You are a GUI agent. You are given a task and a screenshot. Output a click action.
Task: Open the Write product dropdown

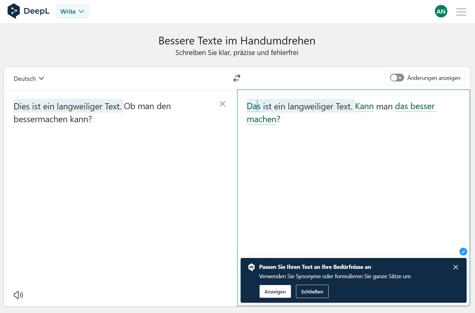[x=72, y=12]
